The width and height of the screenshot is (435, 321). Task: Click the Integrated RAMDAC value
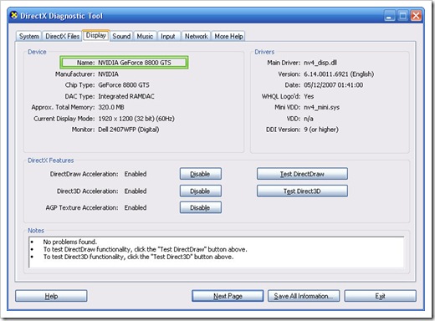pyautogui.click(x=126, y=96)
